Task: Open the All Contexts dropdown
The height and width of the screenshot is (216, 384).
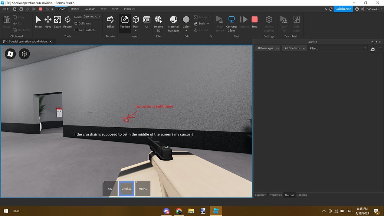Action: click(294, 48)
